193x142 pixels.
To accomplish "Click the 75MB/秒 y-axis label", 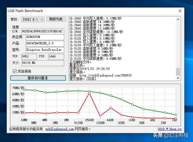I will coord(18,88).
